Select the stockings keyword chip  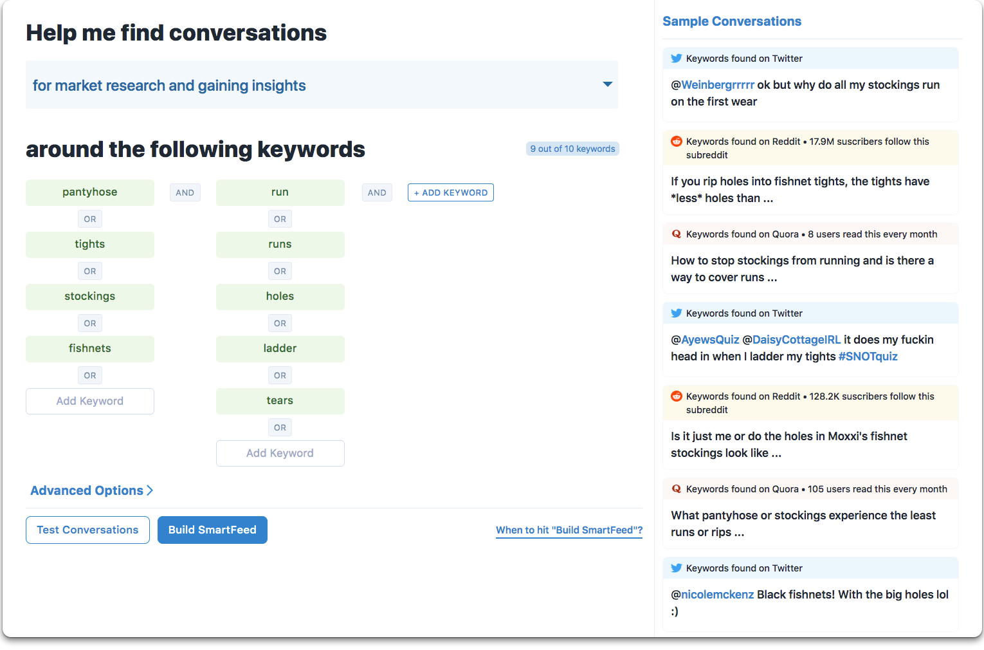90,297
